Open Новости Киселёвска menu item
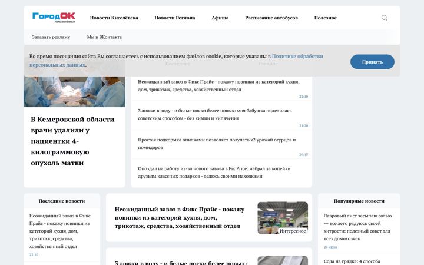This screenshot has width=424, height=265. tap(114, 18)
